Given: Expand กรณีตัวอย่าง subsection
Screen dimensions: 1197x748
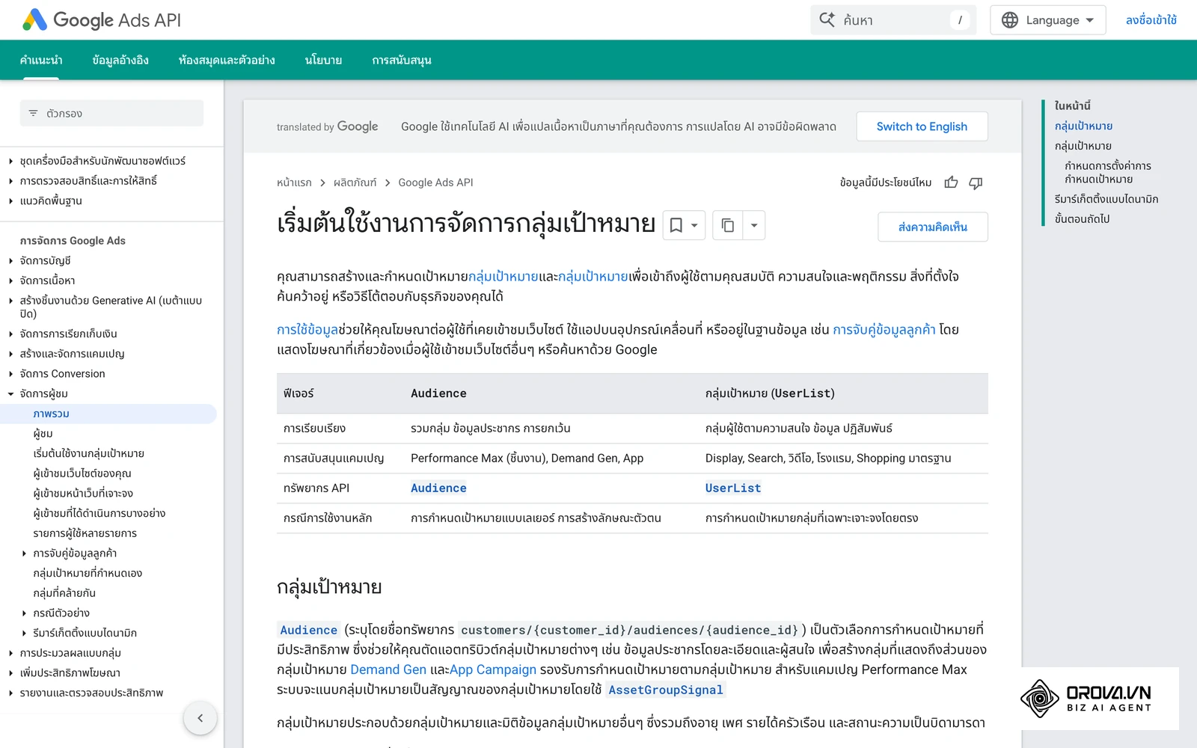Looking at the screenshot, I should 24,613.
